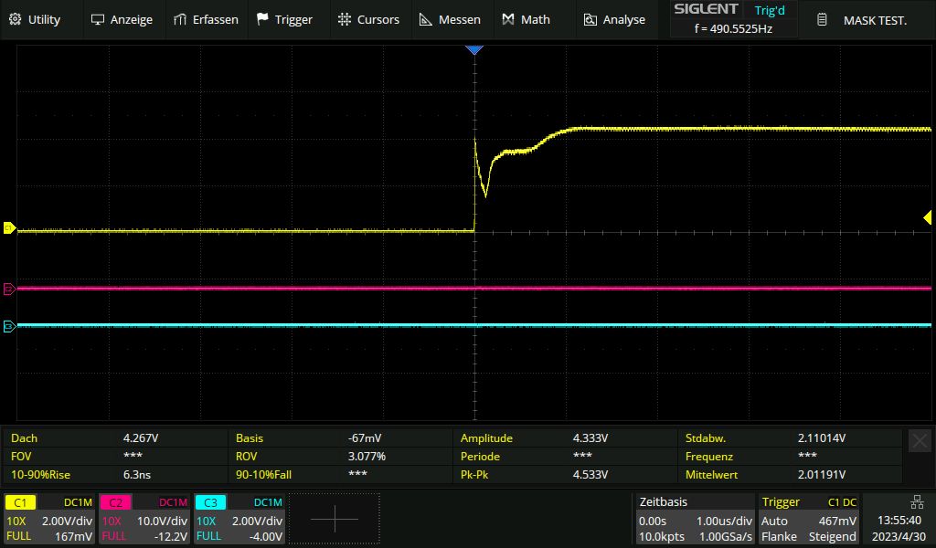Screen dimensions: 936x548
Task: Click the blue trigger position marker at top
Action: [x=474, y=50]
